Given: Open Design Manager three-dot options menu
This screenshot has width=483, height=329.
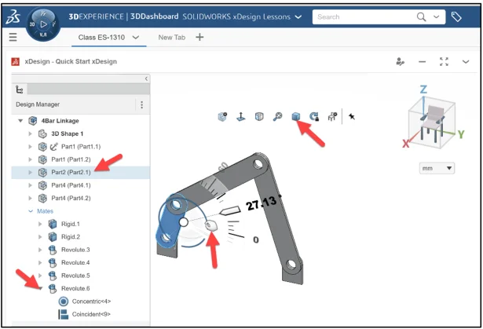Looking at the screenshot, I should click(x=141, y=104).
